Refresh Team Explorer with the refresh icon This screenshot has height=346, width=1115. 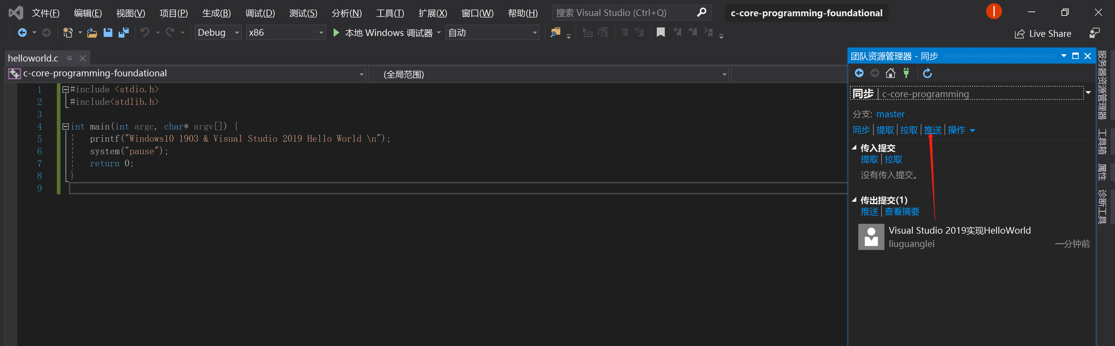coord(928,73)
